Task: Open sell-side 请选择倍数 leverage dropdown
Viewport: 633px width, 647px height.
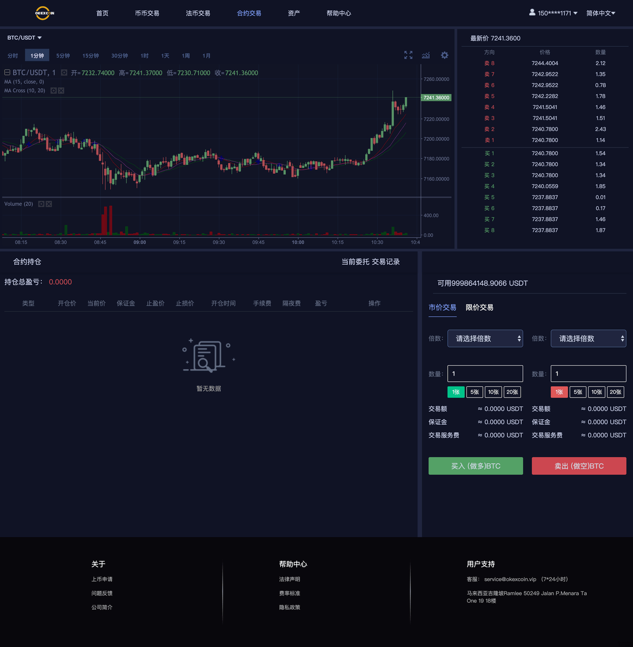Action: tap(588, 338)
